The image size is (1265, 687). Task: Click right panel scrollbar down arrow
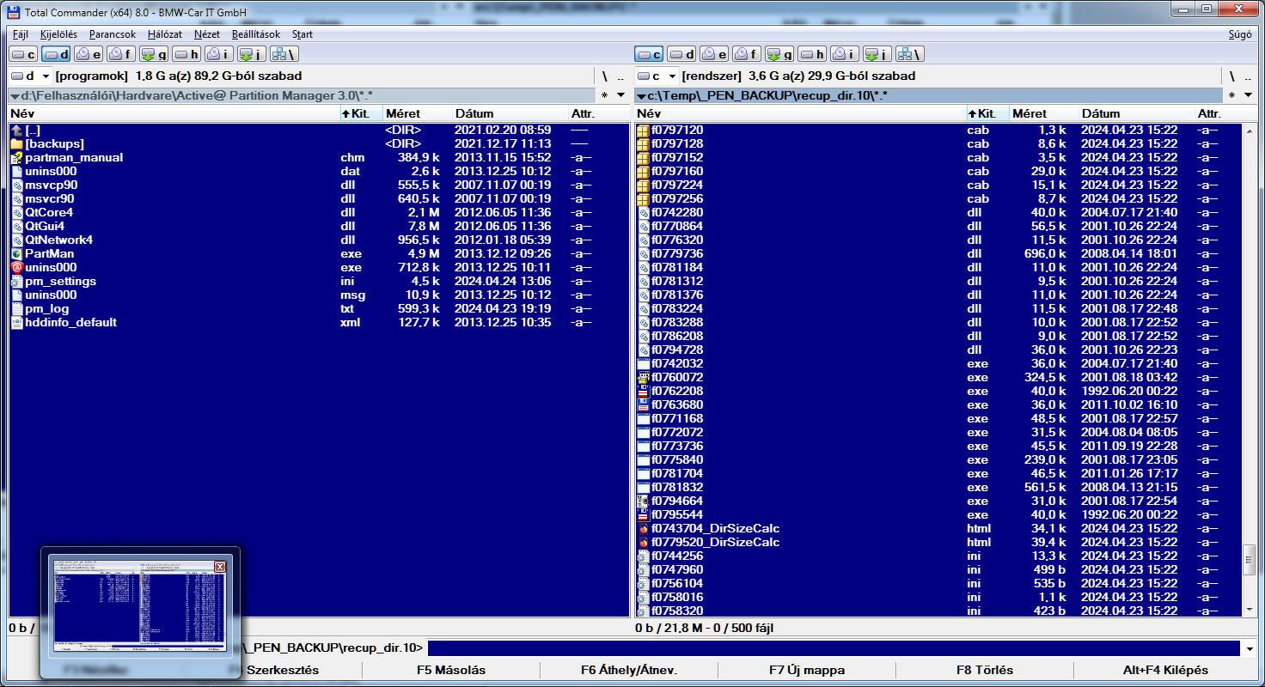click(x=1250, y=610)
